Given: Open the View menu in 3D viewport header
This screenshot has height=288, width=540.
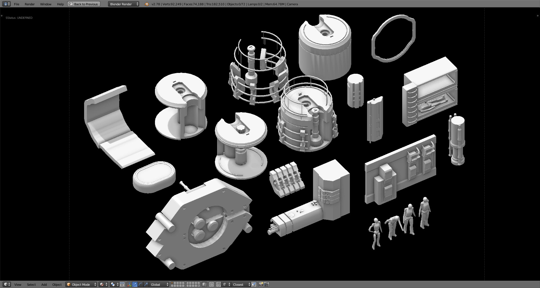Looking at the screenshot, I should pyautogui.click(x=18, y=285).
